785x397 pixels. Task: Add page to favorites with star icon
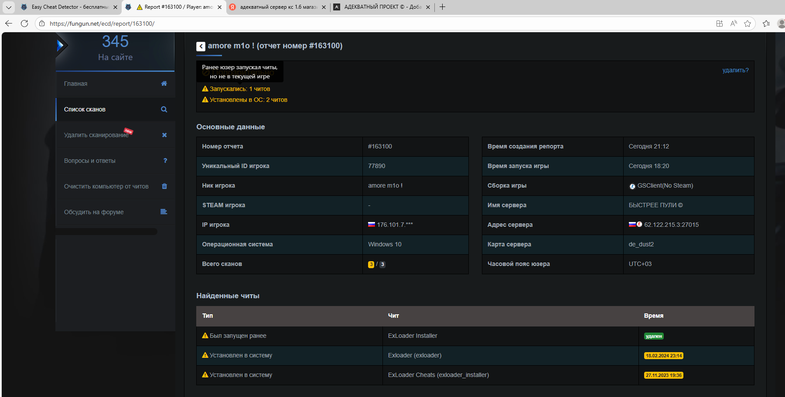747,24
